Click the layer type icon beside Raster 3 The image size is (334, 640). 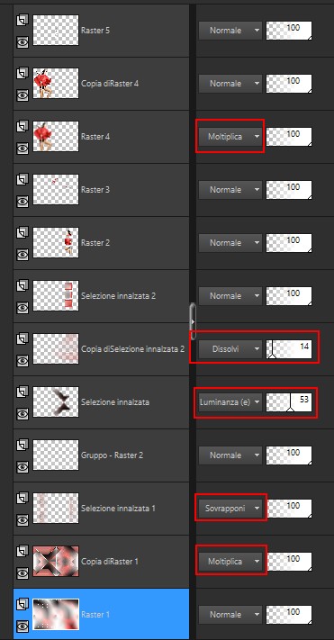pyautogui.click(x=23, y=179)
